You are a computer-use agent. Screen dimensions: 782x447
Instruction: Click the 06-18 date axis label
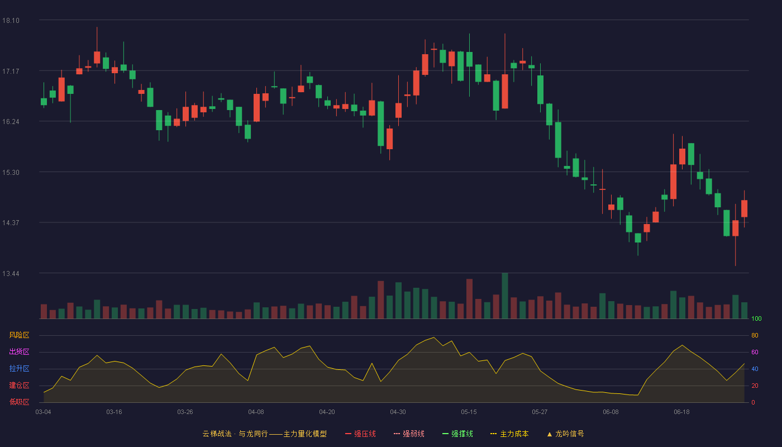coord(681,412)
